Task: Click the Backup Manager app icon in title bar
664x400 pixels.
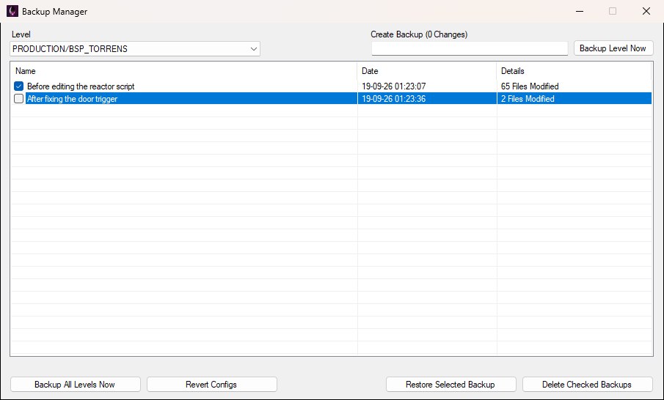Action: pos(12,11)
